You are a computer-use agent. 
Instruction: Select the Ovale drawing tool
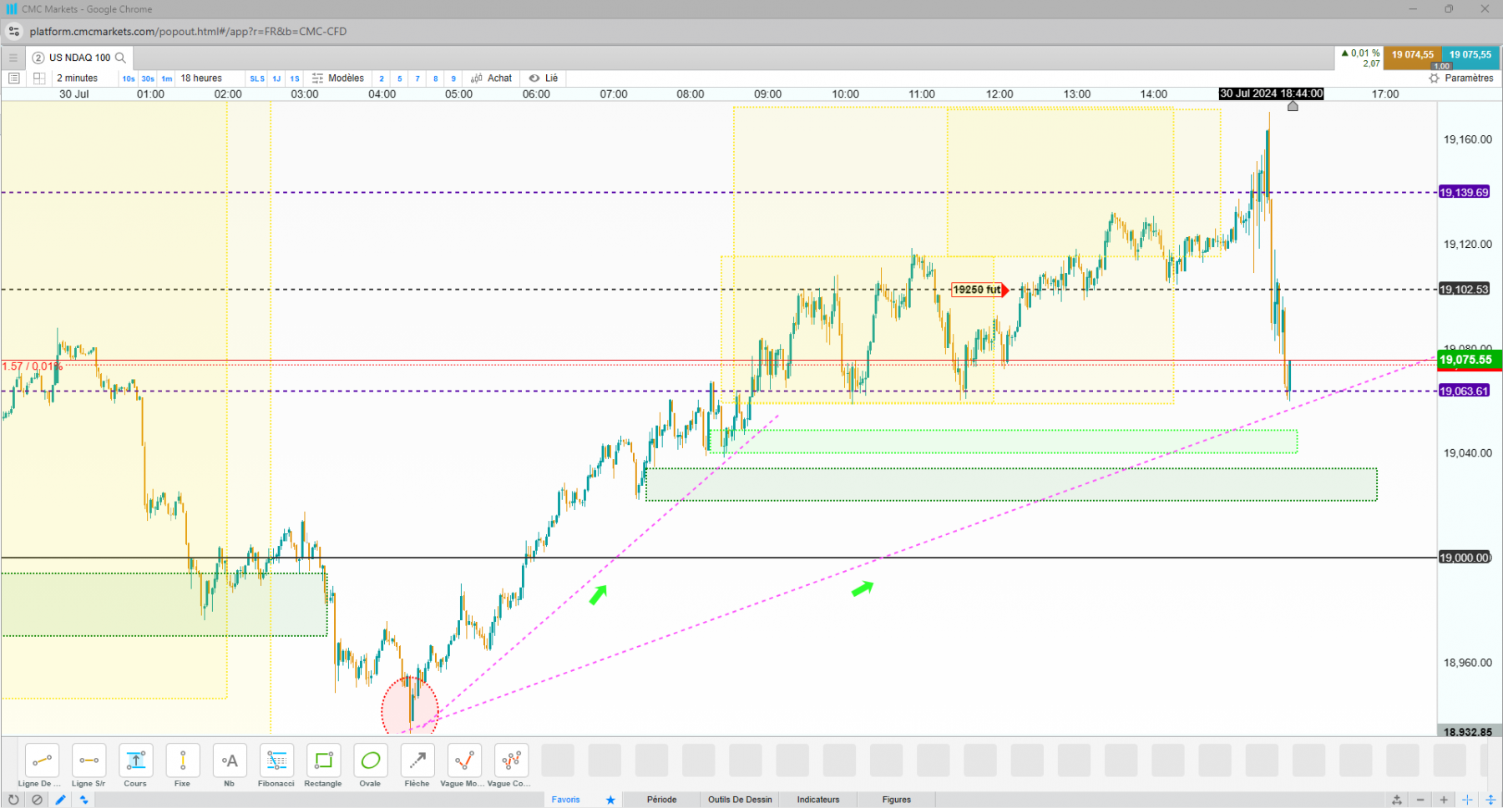(370, 760)
